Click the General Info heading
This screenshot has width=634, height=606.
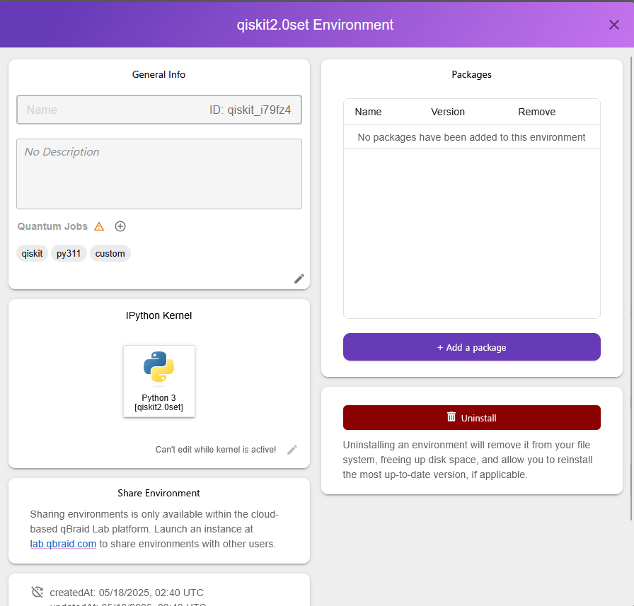click(159, 75)
